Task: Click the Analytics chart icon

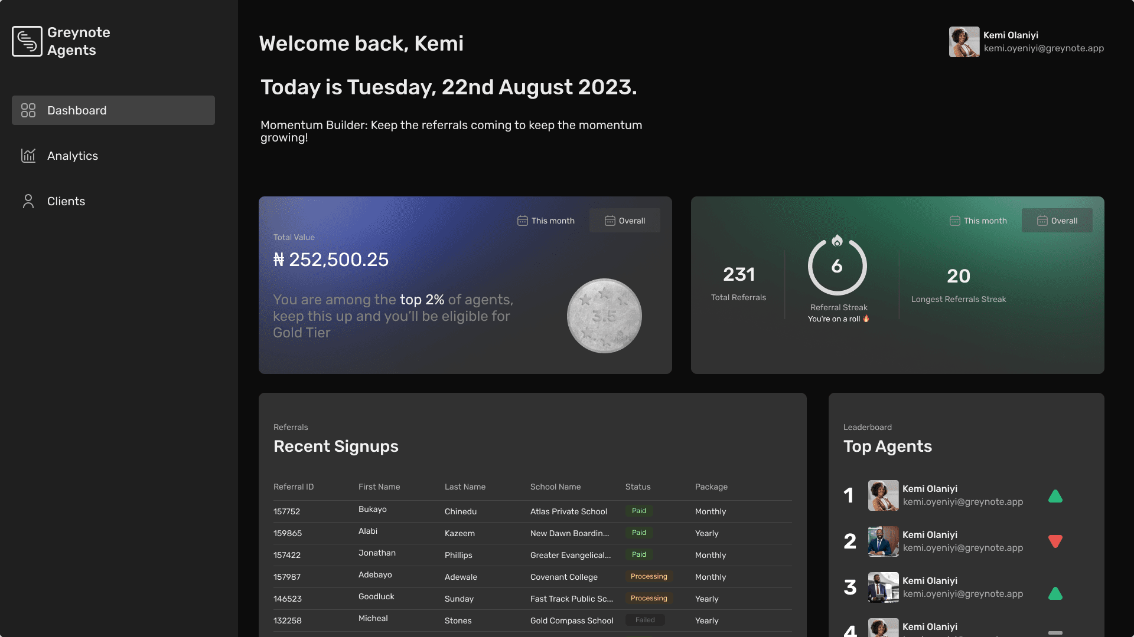Action: (28, 156)
